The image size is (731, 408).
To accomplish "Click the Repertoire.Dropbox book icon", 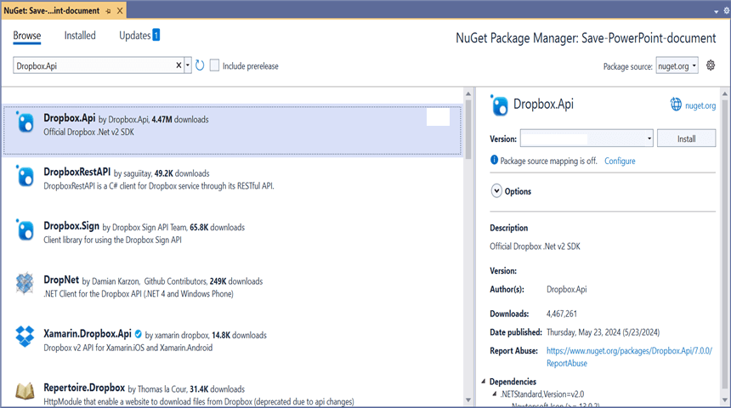I will pyautogui.click(x=25, y=391).
